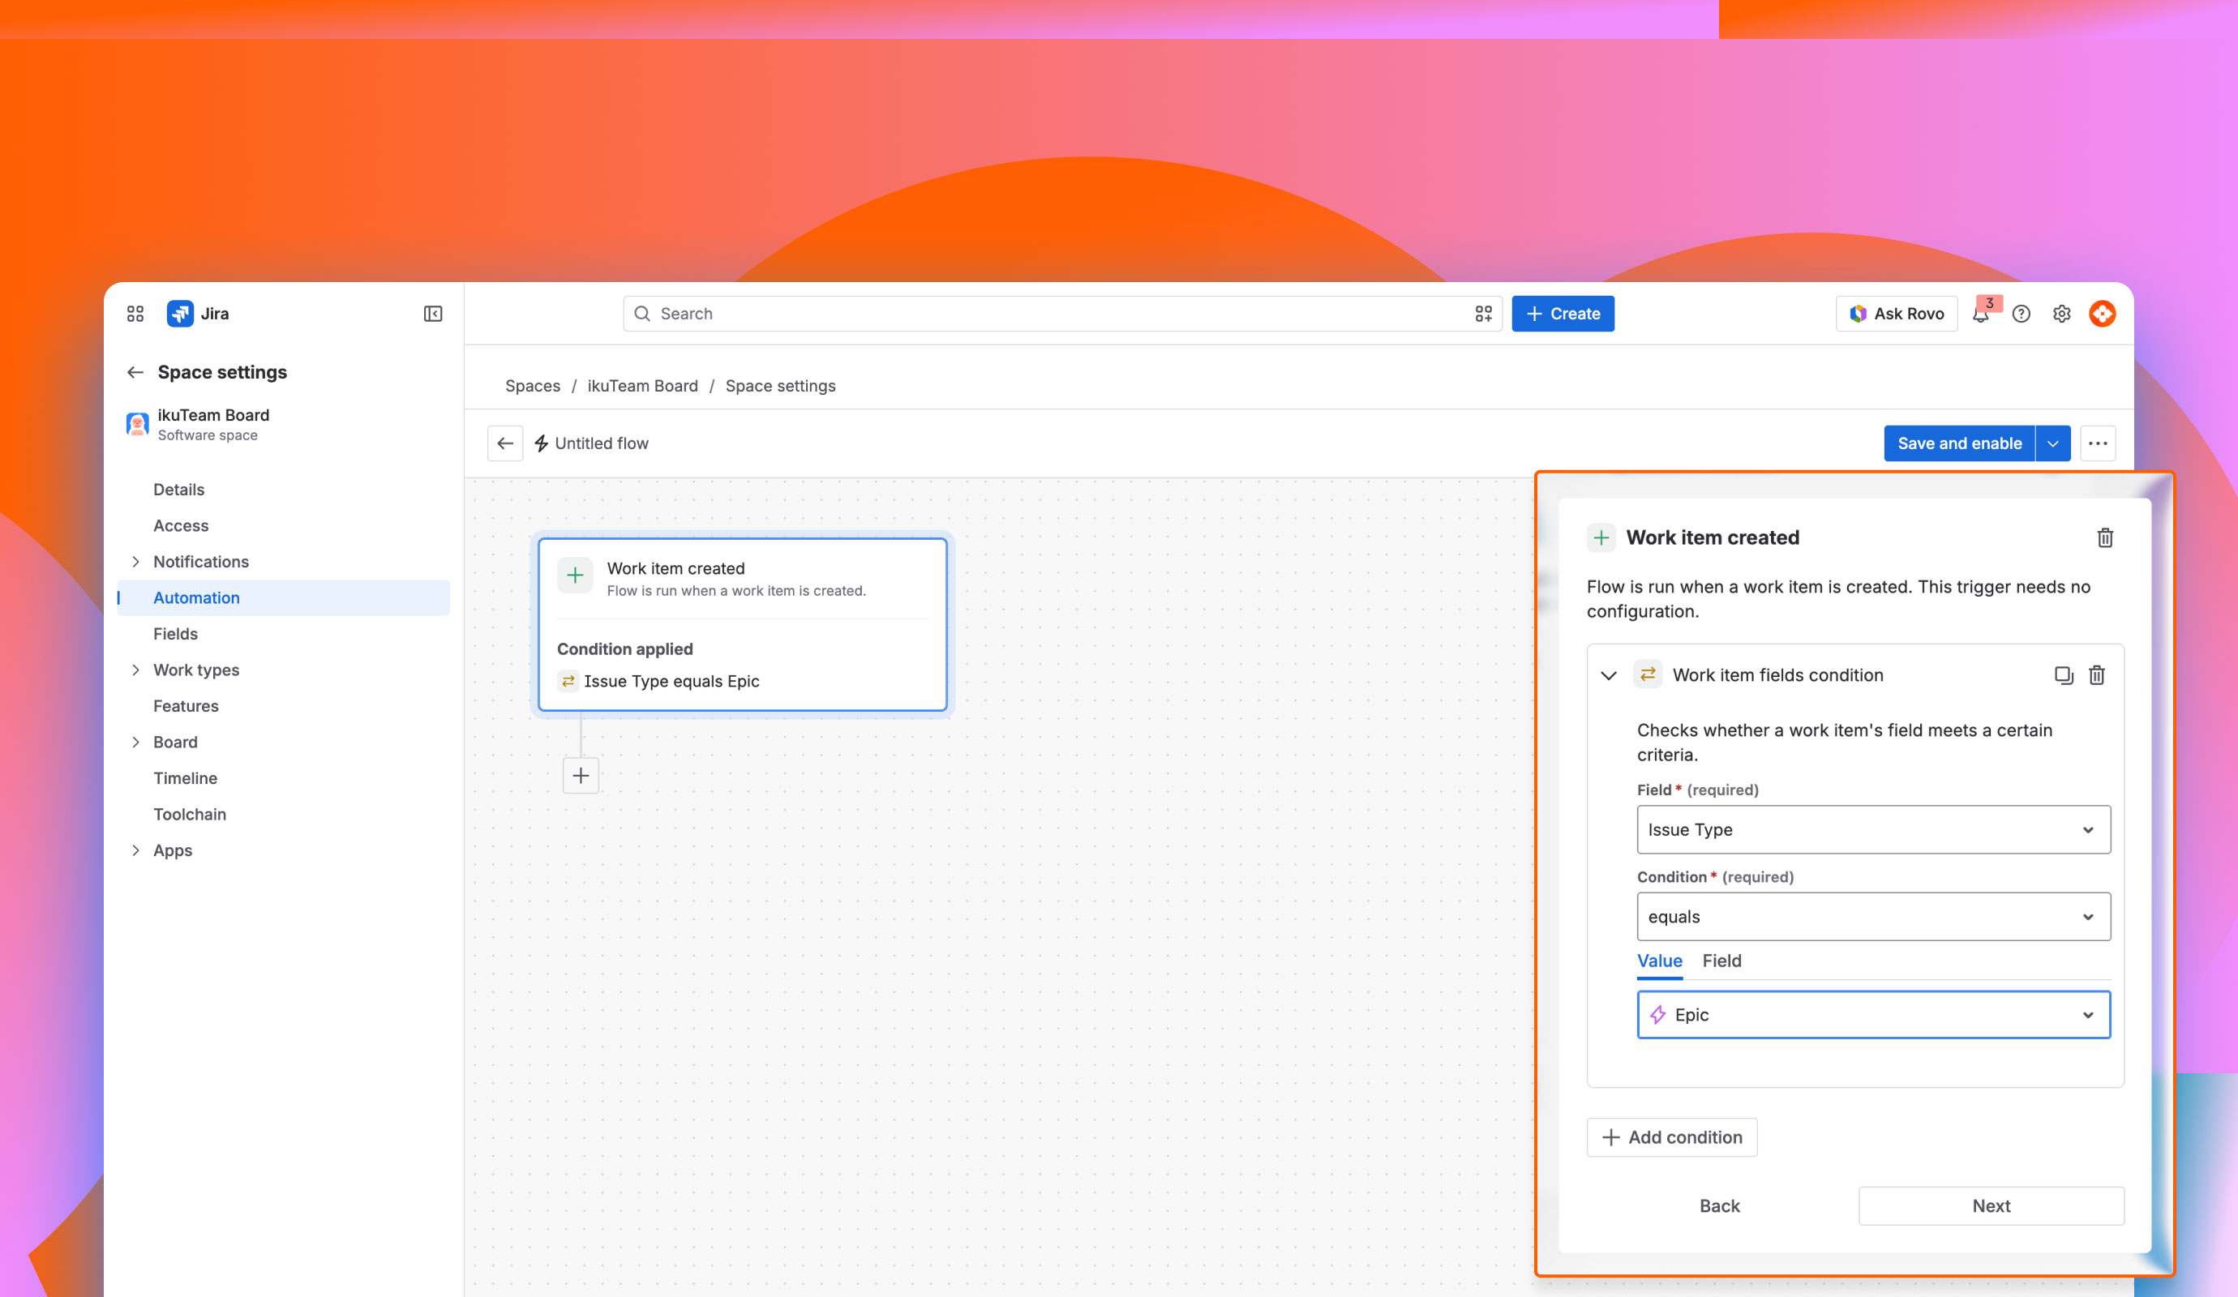Expand the Work types section
The height and width of the screenshot is (1297, 2238).
point(135,670)
